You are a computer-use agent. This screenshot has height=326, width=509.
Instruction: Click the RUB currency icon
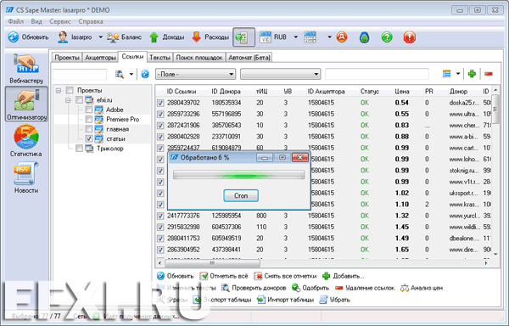click(266, 37)
